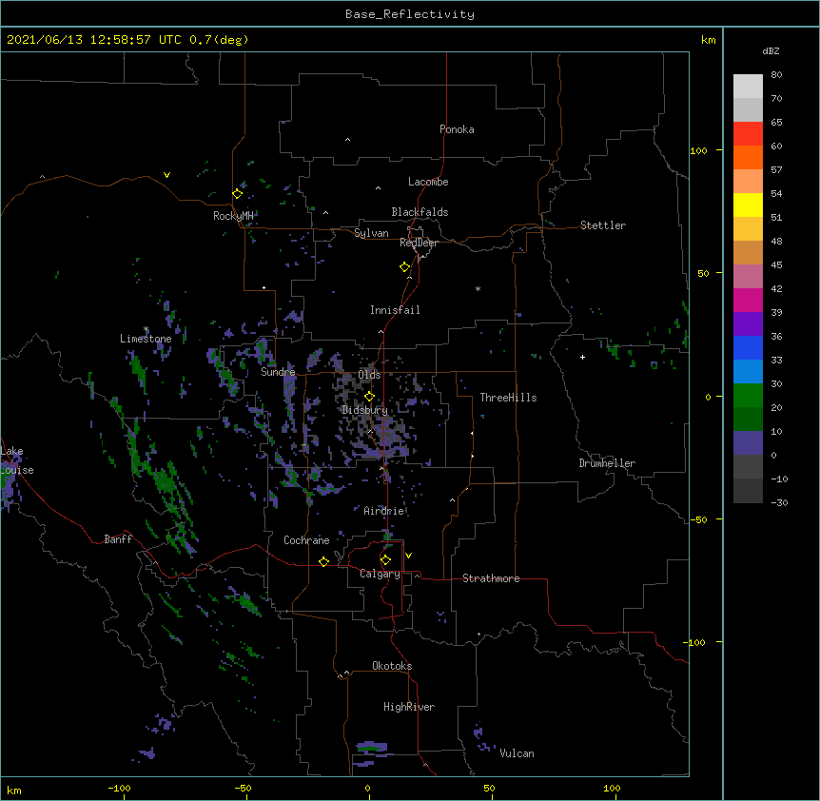Click the white asterisk above Limestone
820x801 pixels.
(146, 329)
